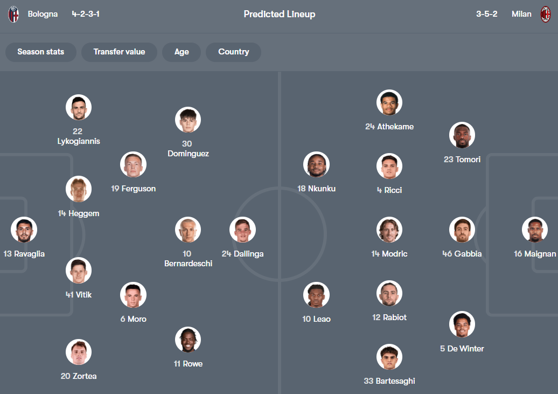The image size is (558, 394).
Task: Open Rowe's player photo
Action: tap(188, 340)
